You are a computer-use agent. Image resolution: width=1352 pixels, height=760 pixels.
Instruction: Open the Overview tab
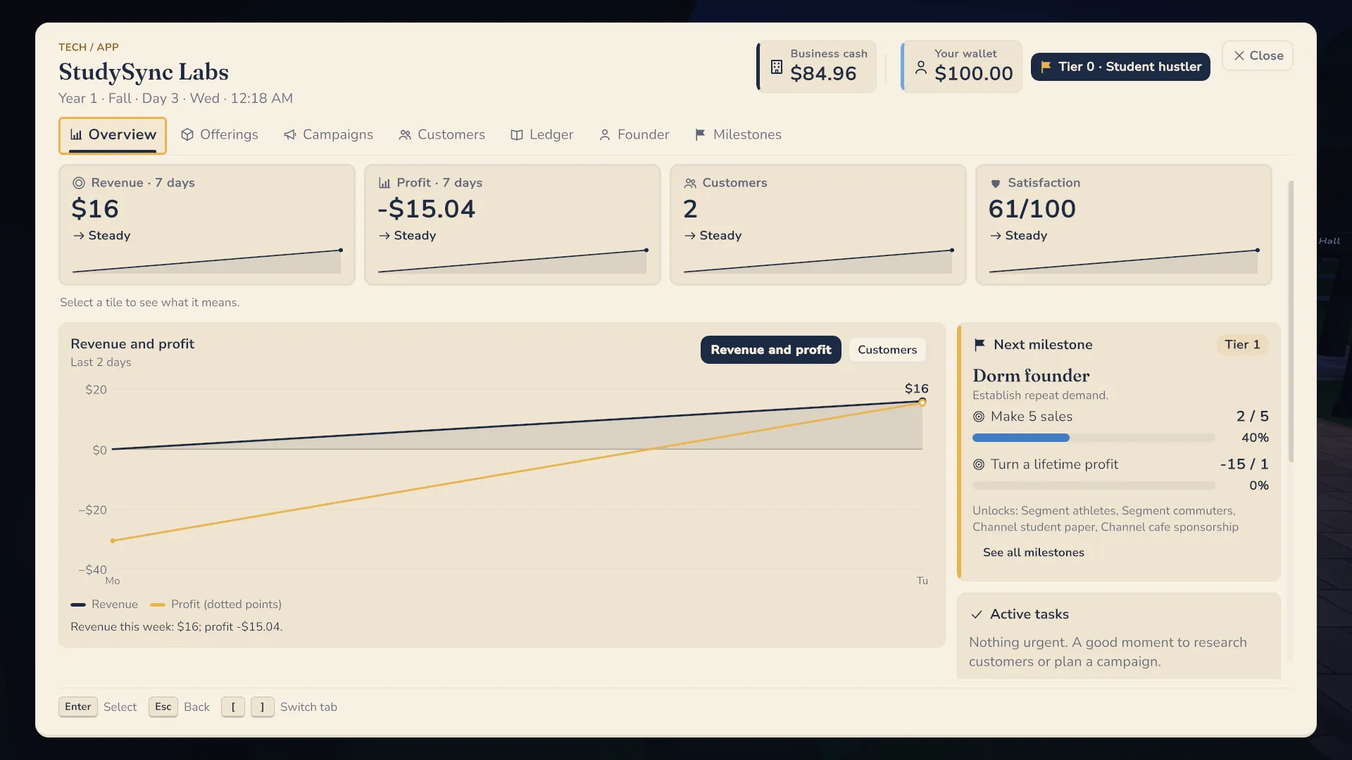click(113, 135)
